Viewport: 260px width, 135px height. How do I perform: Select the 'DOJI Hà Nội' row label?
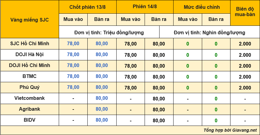click(30, 54)
